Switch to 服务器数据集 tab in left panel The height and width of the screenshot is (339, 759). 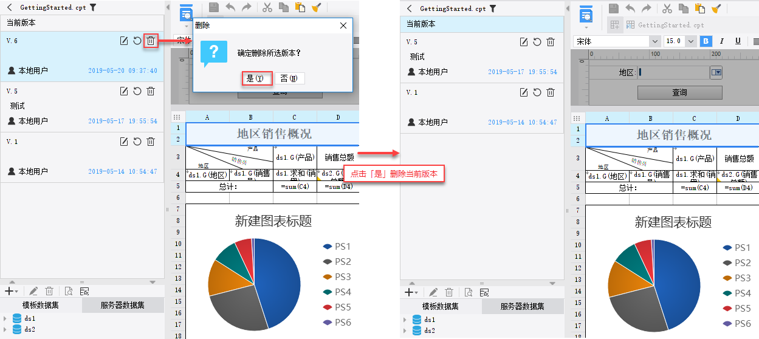[x=123, y=305]
